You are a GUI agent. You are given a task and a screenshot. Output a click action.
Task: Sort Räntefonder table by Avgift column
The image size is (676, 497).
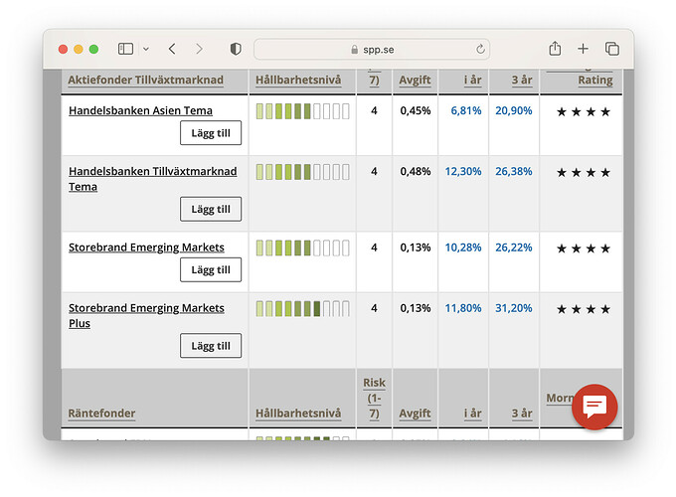[415, 413]
